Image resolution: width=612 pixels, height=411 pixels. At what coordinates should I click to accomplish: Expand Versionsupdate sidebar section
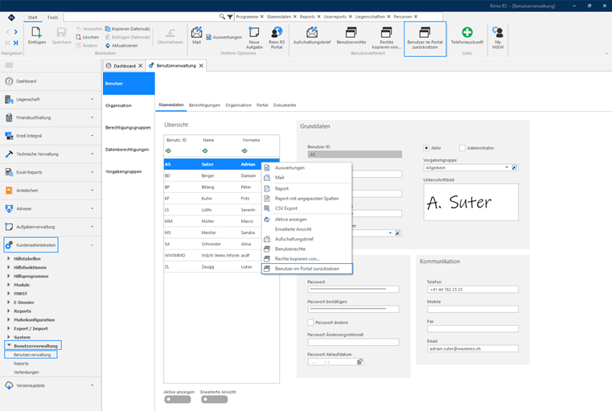pyautogui.click(x=92, y=385)
